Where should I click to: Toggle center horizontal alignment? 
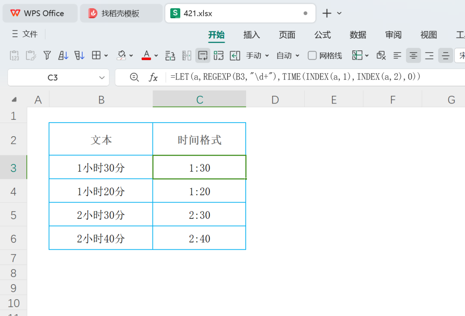[x=413, y=55]
